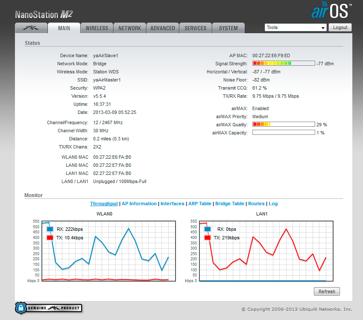
Task: Select WLAN0 MAC 00:27:22:E6:FA:B0
Action: tap(112, 157)
